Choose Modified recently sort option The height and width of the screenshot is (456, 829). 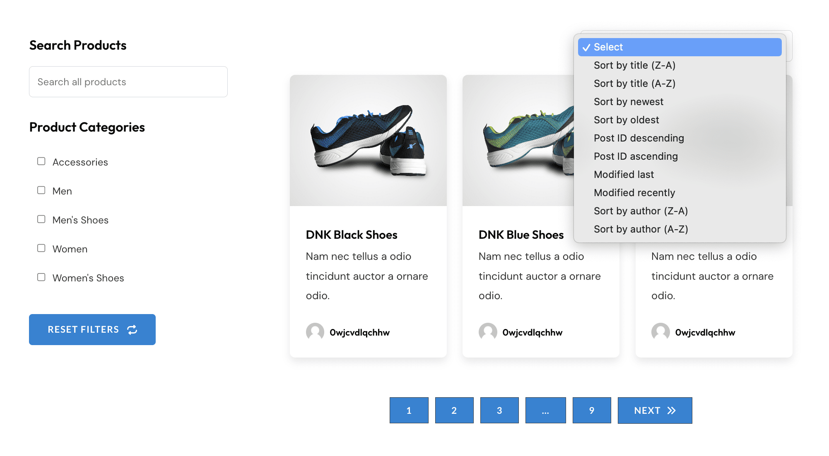click(x=634, y=192)
